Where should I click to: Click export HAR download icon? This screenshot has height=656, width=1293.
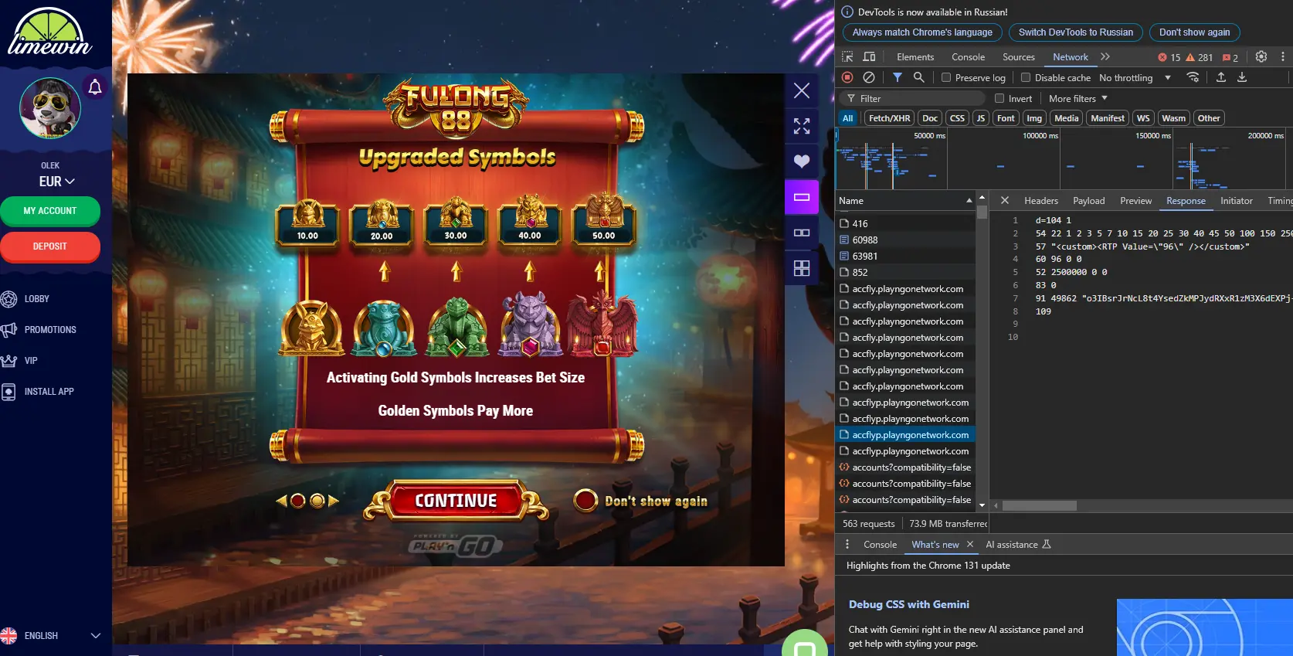tap(1242, 77)
